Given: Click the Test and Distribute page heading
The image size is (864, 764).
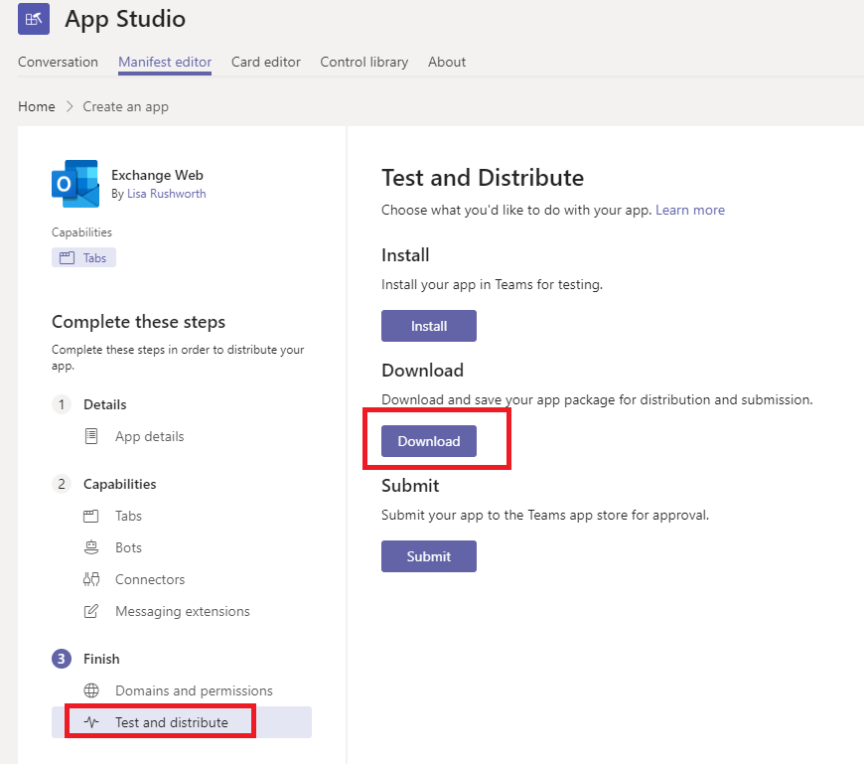Looking at the screenshot, I should pyautogui.click(x=483, y=178).
